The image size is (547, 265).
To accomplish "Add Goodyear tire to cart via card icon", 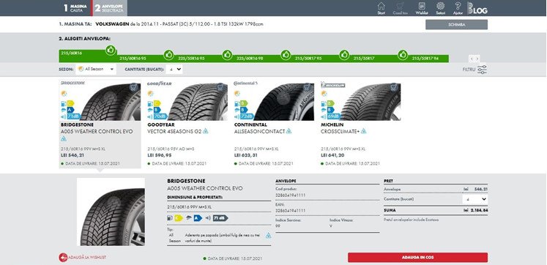I will 220,87.
